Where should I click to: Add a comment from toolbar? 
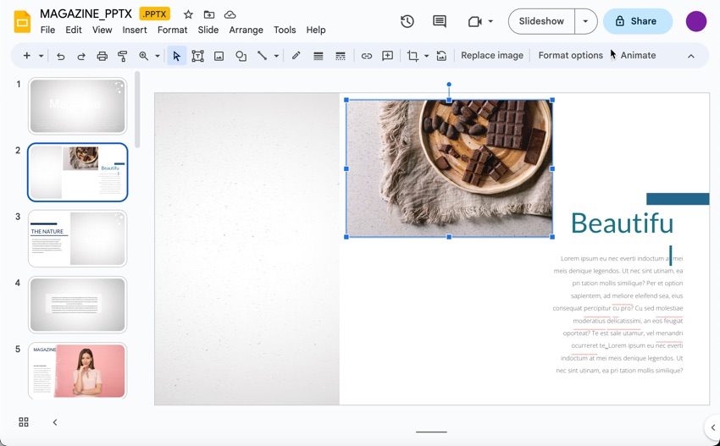(x=388, y=56)
